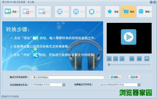Click the output directory path field
The height and width of the screenshot is (99, 157).
click(x=67, y=77)
